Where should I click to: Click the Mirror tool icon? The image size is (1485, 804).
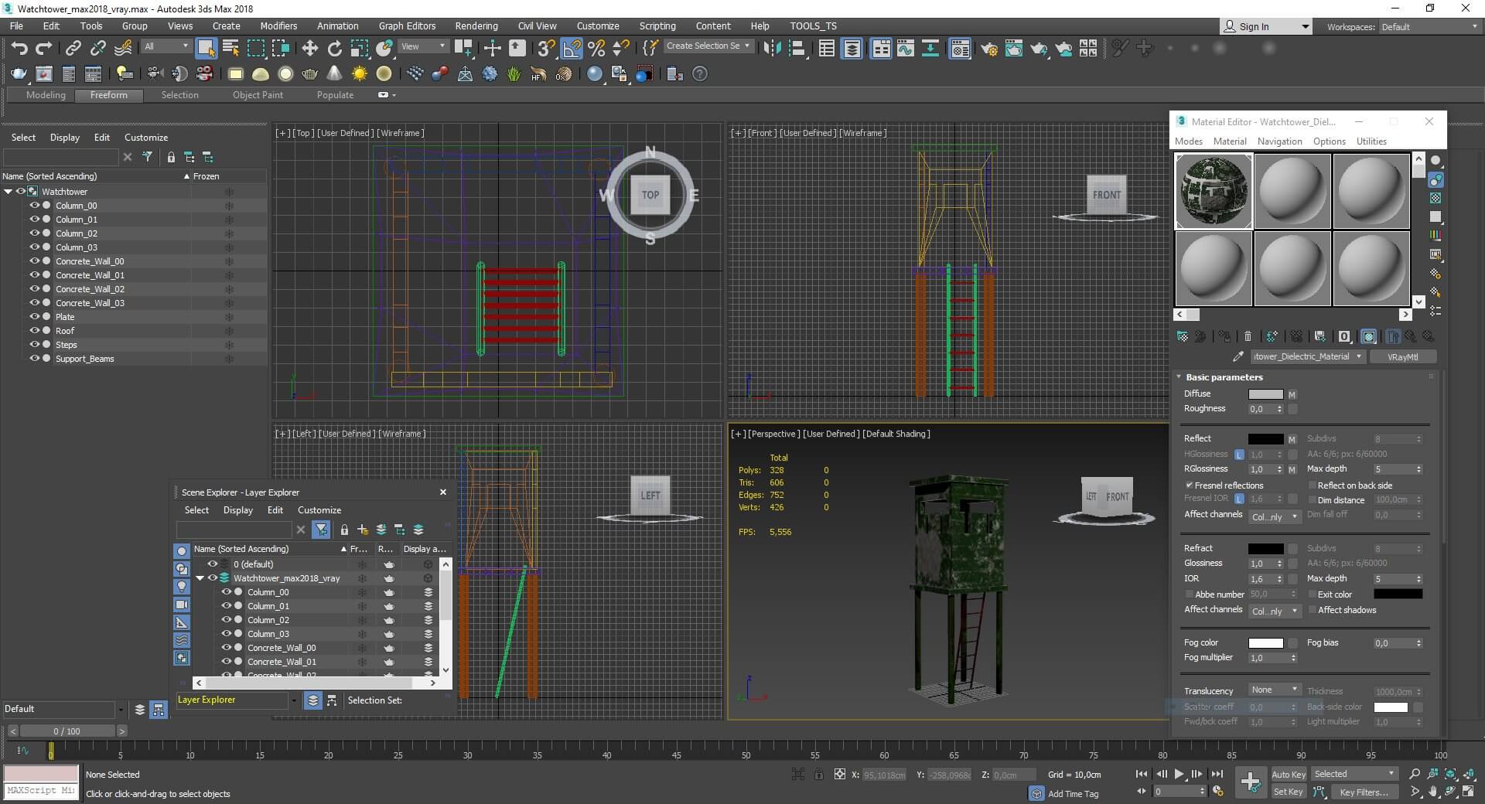click(771, 48)
